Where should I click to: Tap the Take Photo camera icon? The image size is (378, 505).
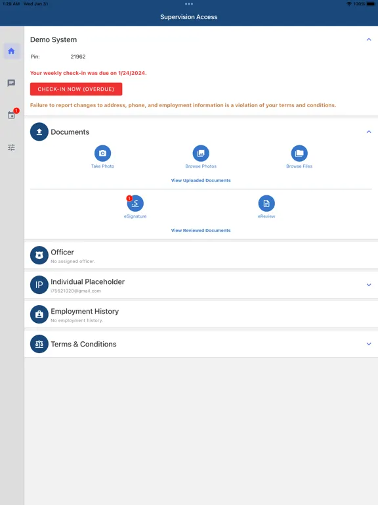coord(102,153)
